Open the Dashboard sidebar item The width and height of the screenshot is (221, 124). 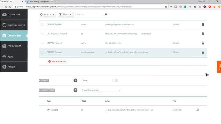click(14, 14)
